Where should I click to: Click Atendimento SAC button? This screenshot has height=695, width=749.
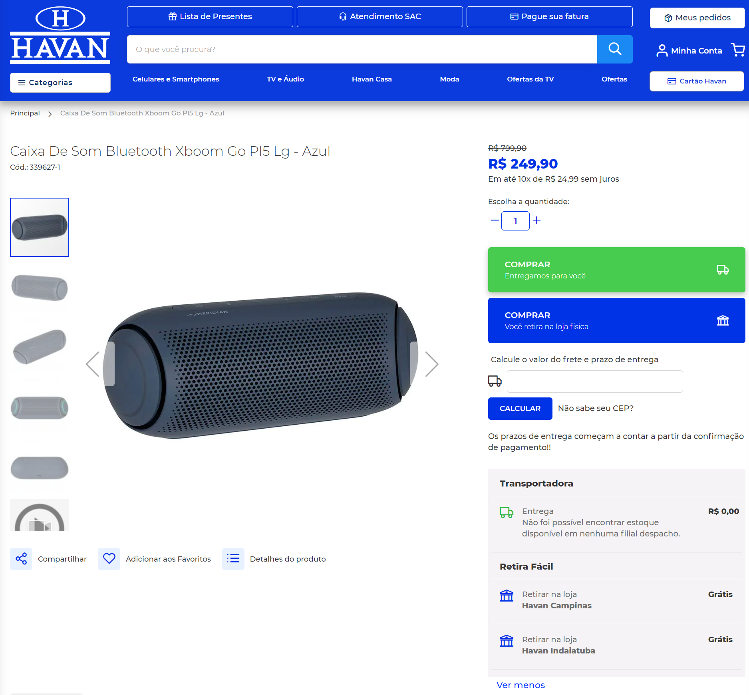[x=380, y=17]
